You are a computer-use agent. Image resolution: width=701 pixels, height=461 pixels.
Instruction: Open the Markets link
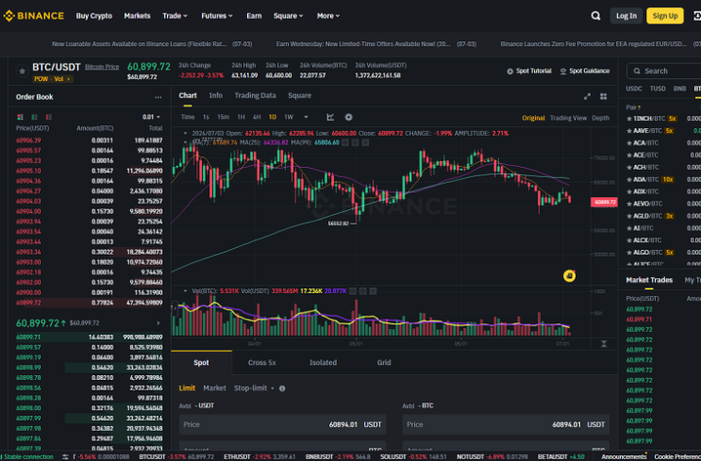coord(137,16)
